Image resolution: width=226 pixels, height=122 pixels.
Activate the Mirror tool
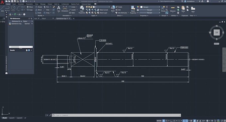click(39, 10)
